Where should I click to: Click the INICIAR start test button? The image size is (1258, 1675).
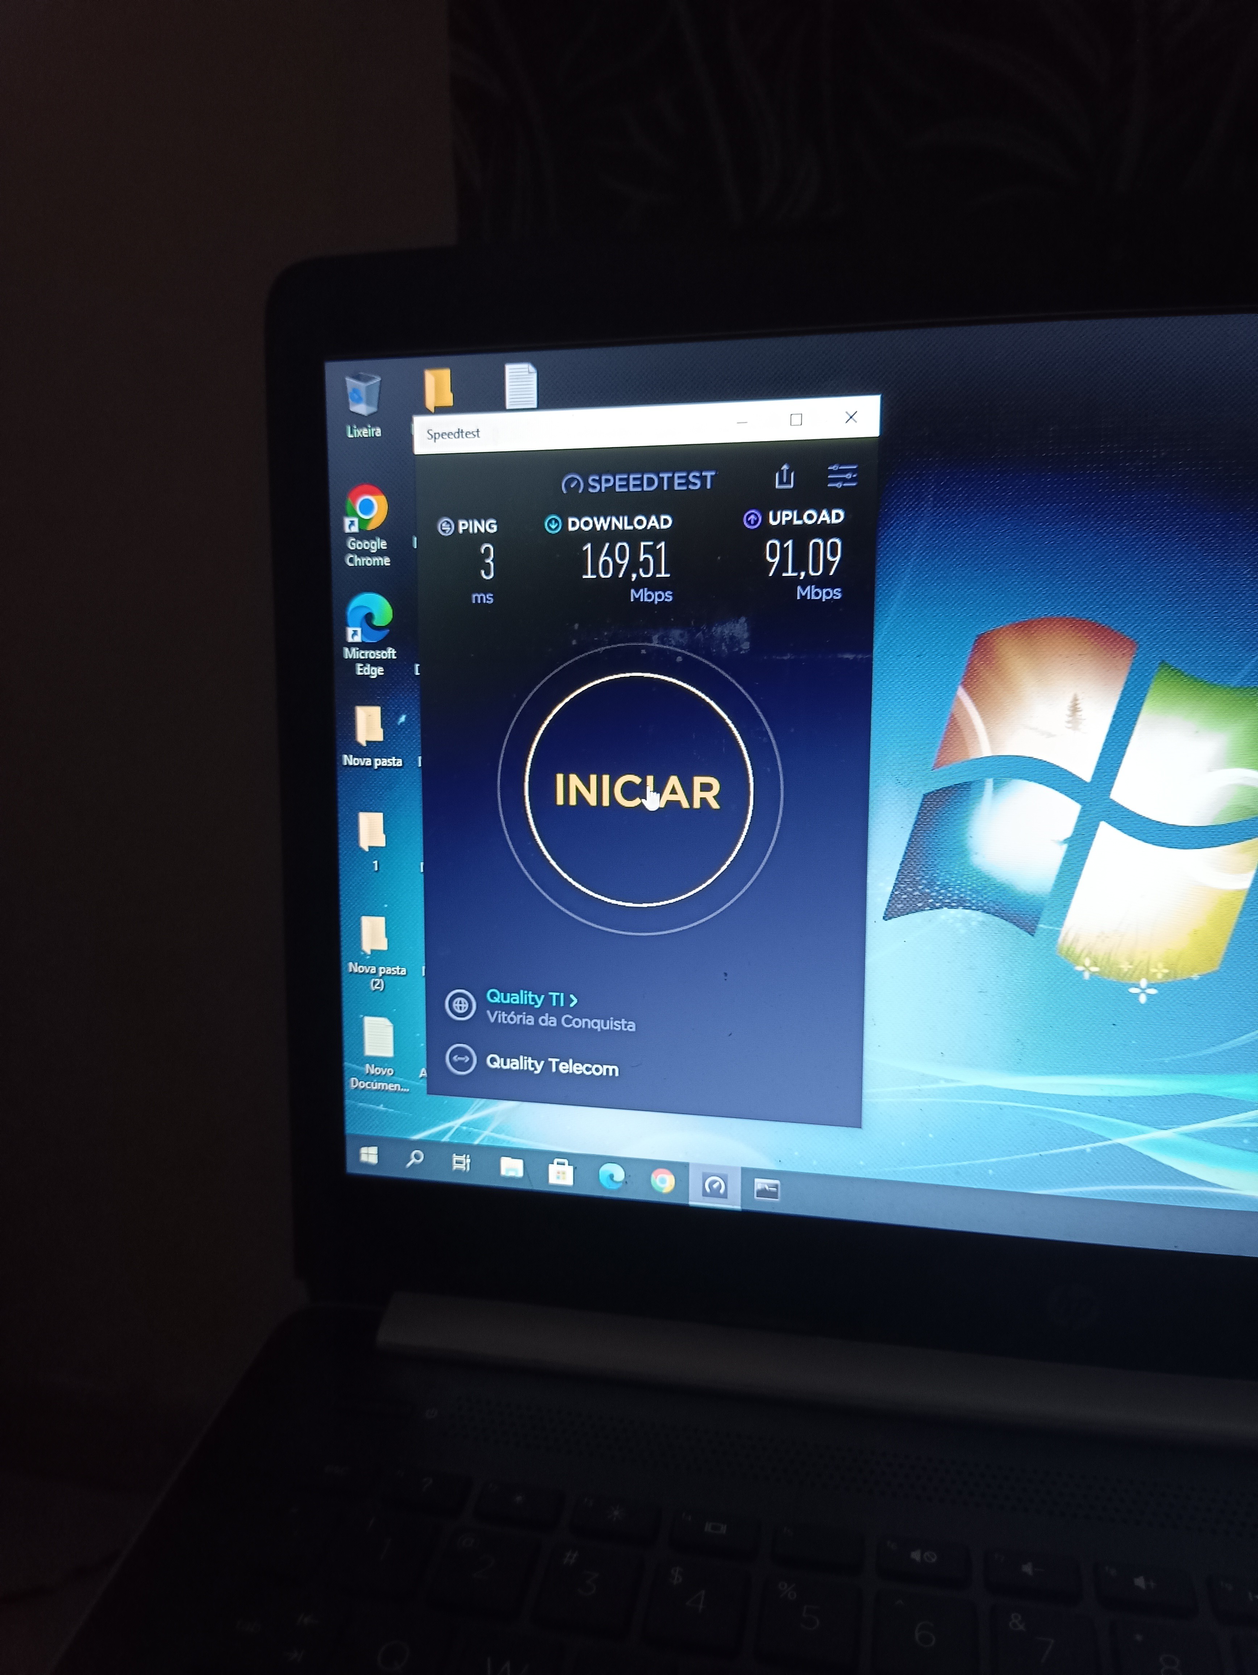click(638, 790)
